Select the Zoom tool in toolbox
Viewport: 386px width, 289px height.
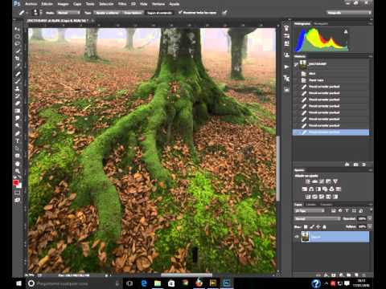point(18,171)
